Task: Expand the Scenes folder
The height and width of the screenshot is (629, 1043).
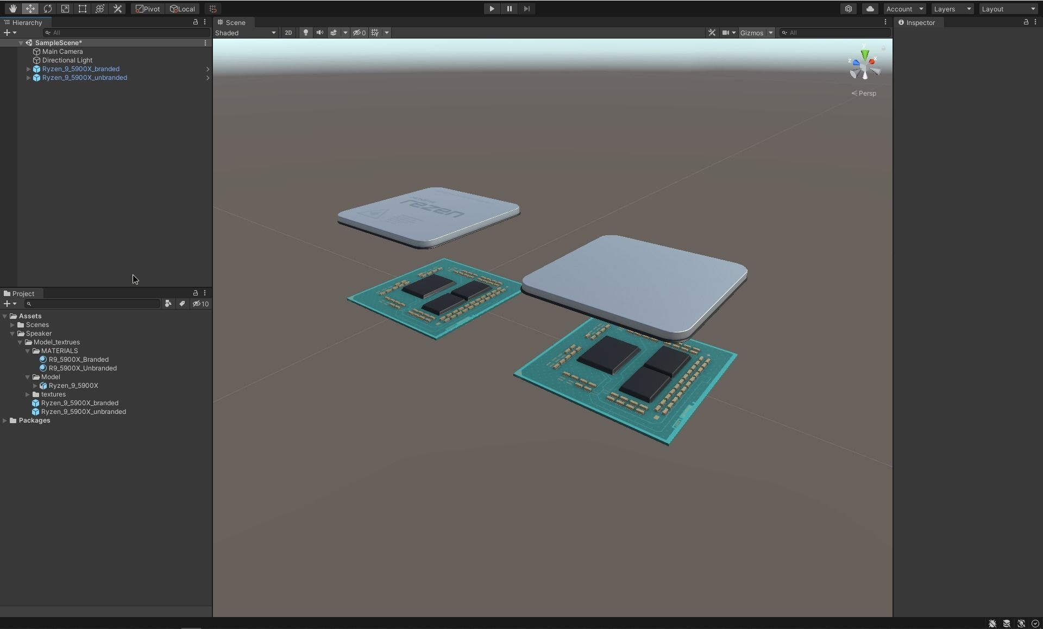Action: click(12, 325)
